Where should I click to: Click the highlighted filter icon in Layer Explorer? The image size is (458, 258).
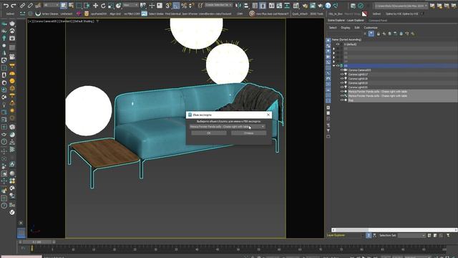click(x=371, y=34)
